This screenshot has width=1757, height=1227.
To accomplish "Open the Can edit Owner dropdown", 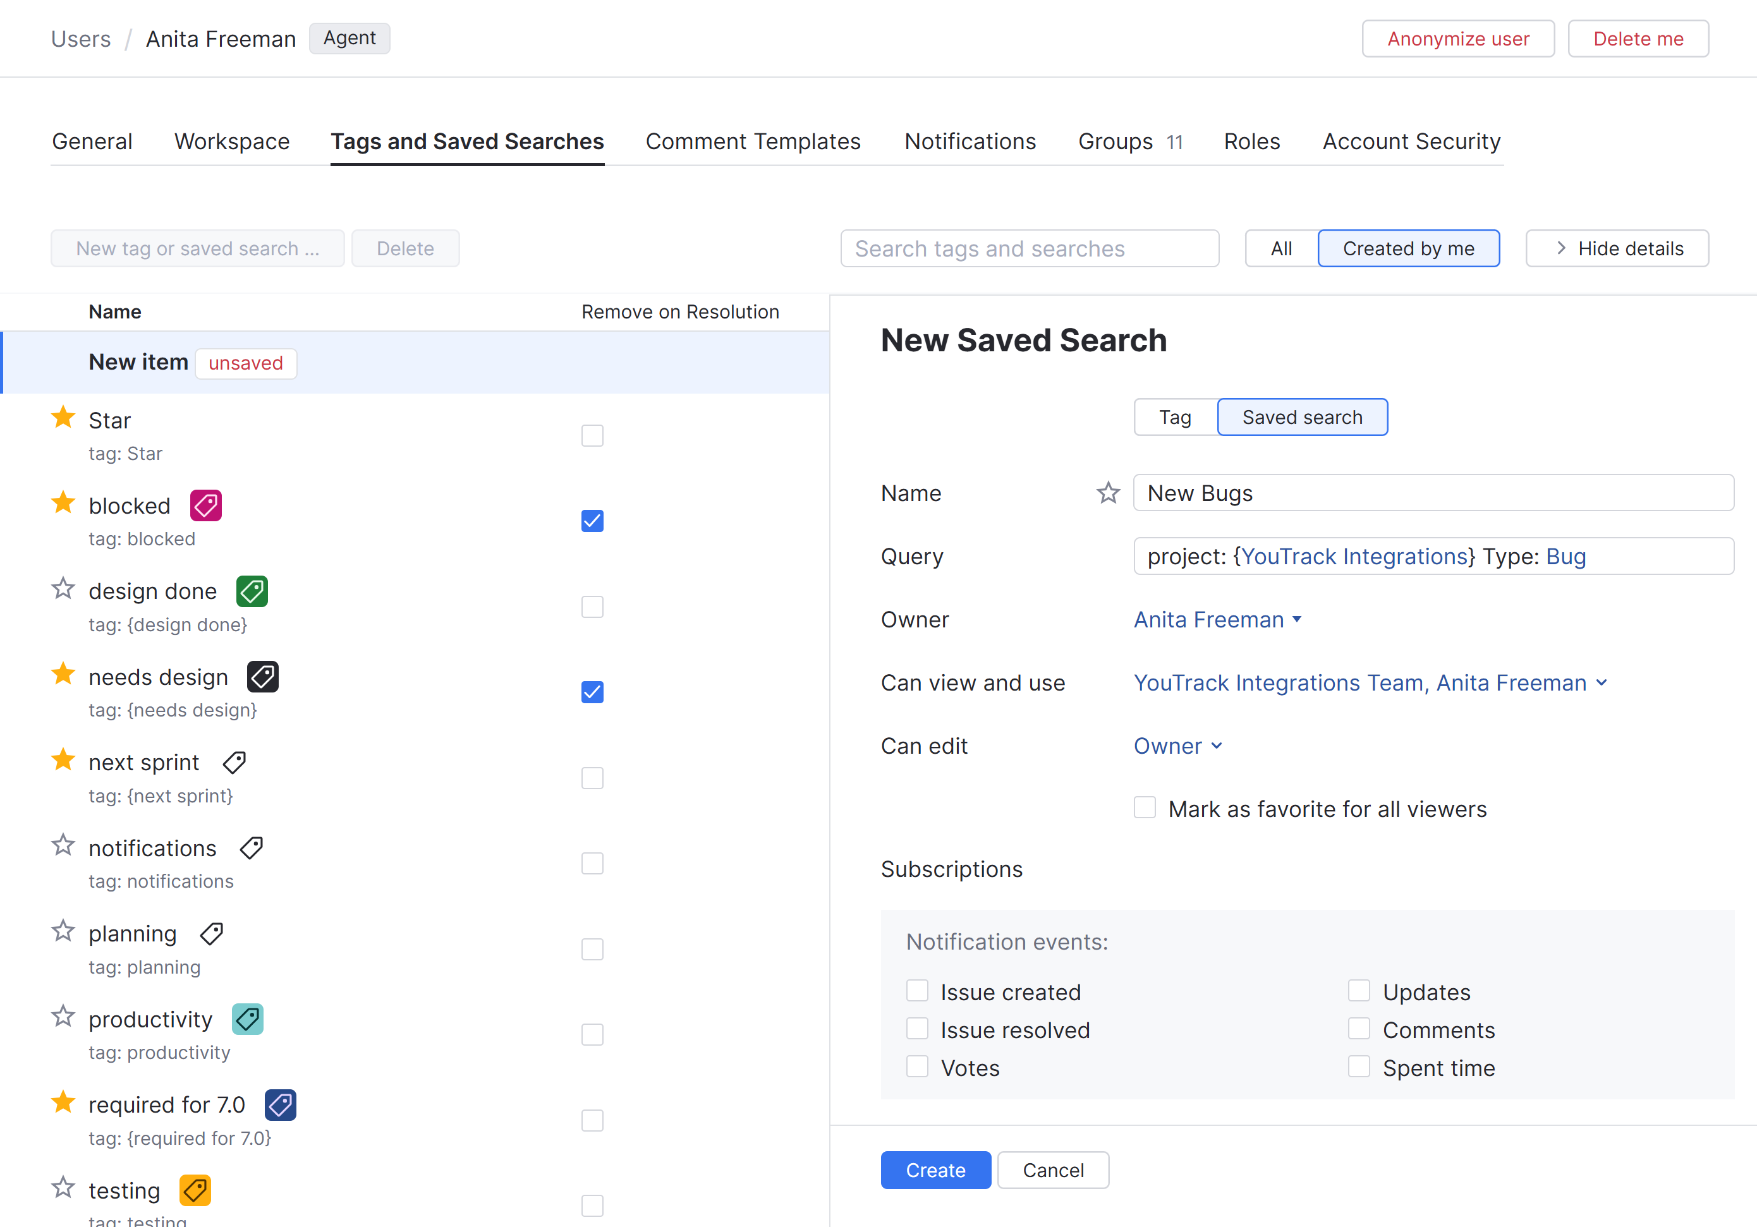I will pyautogui.click(x=1177, y=746).
